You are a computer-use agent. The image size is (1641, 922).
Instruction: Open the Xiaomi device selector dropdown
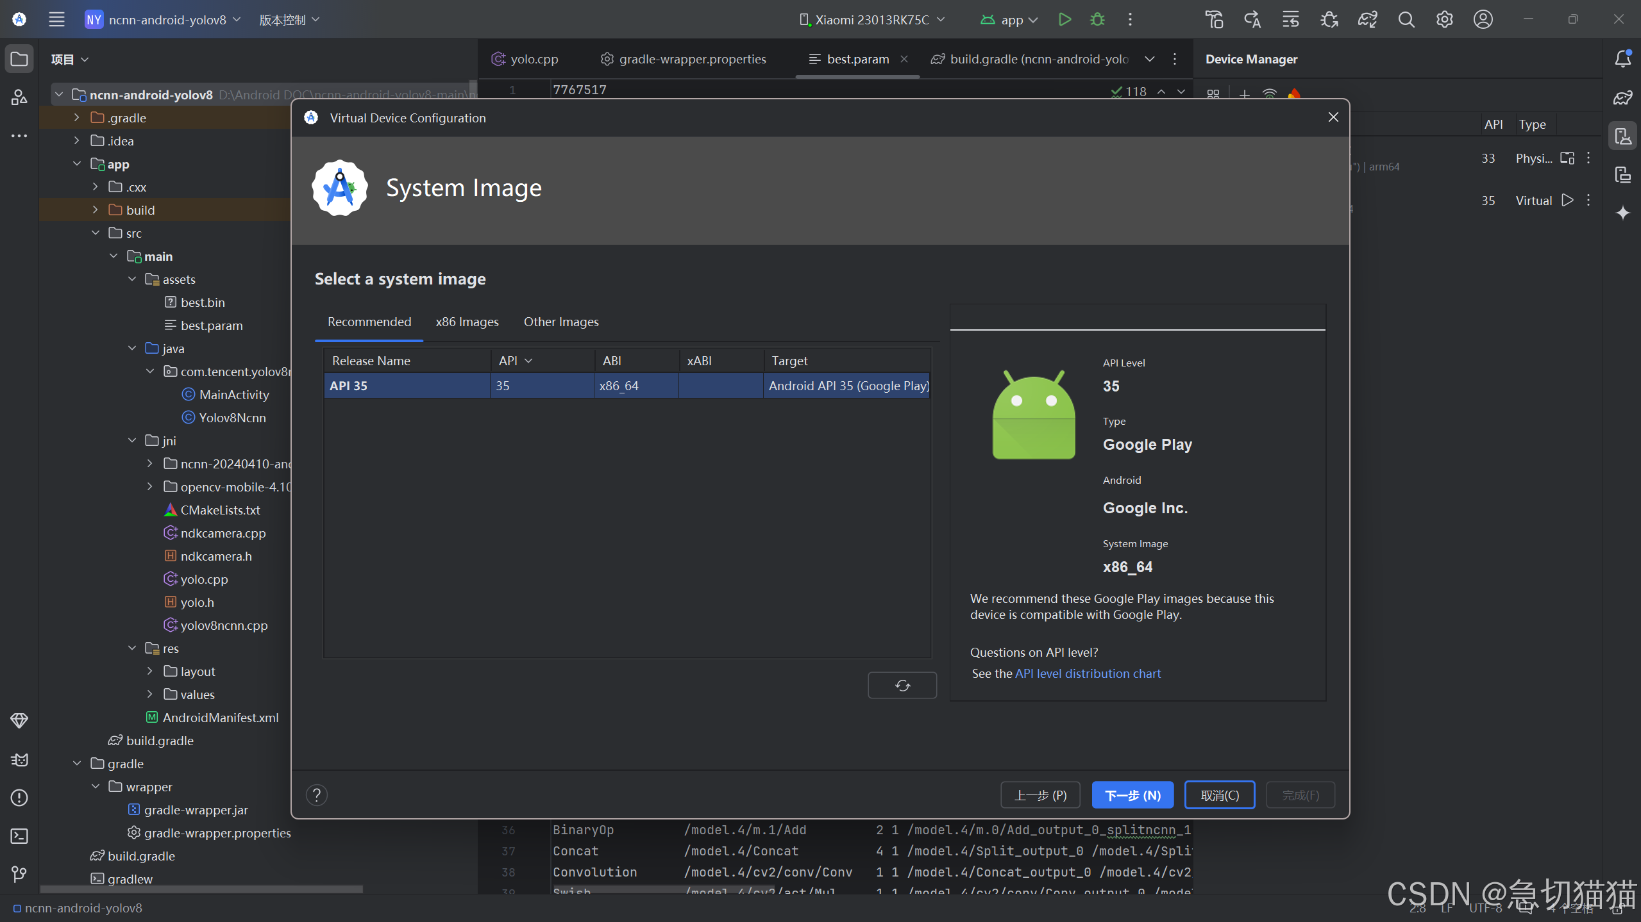872,19
